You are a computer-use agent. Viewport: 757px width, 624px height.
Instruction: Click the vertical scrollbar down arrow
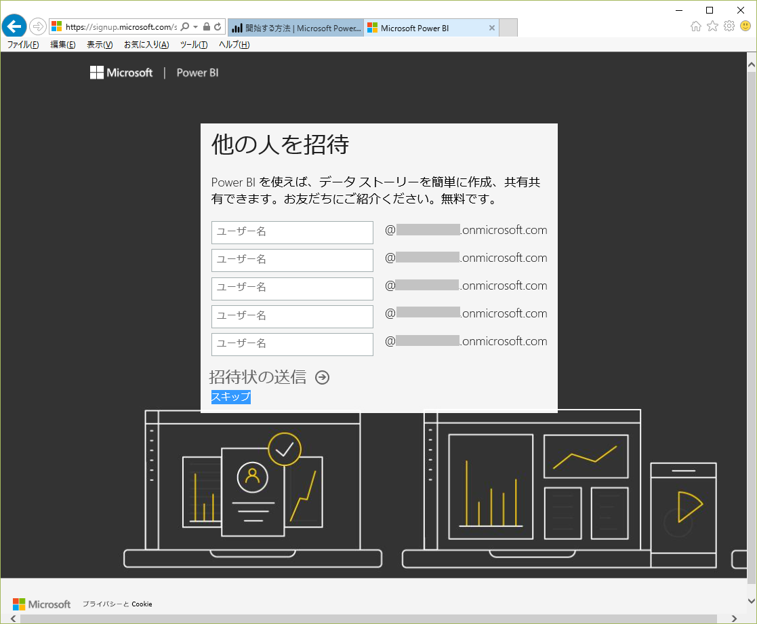click(751, 601)
